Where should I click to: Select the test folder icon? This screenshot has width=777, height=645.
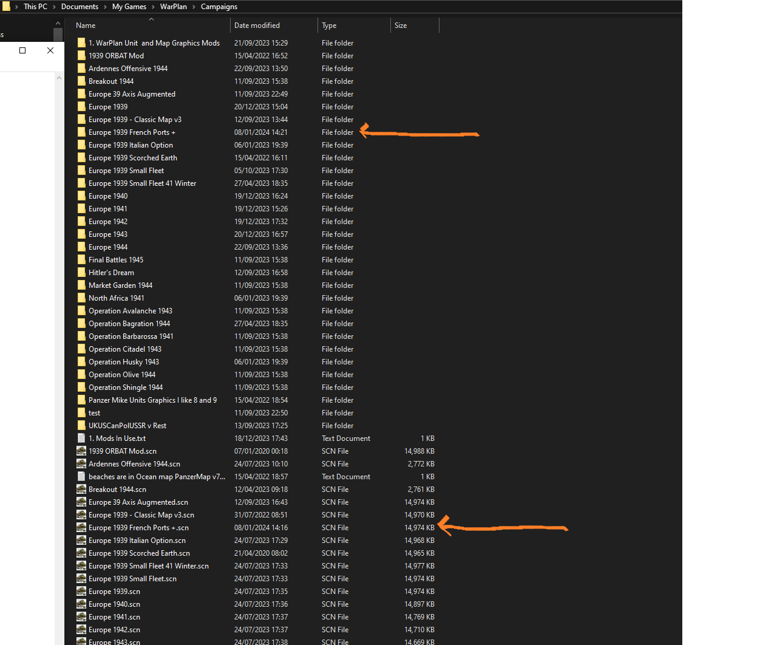81,412
